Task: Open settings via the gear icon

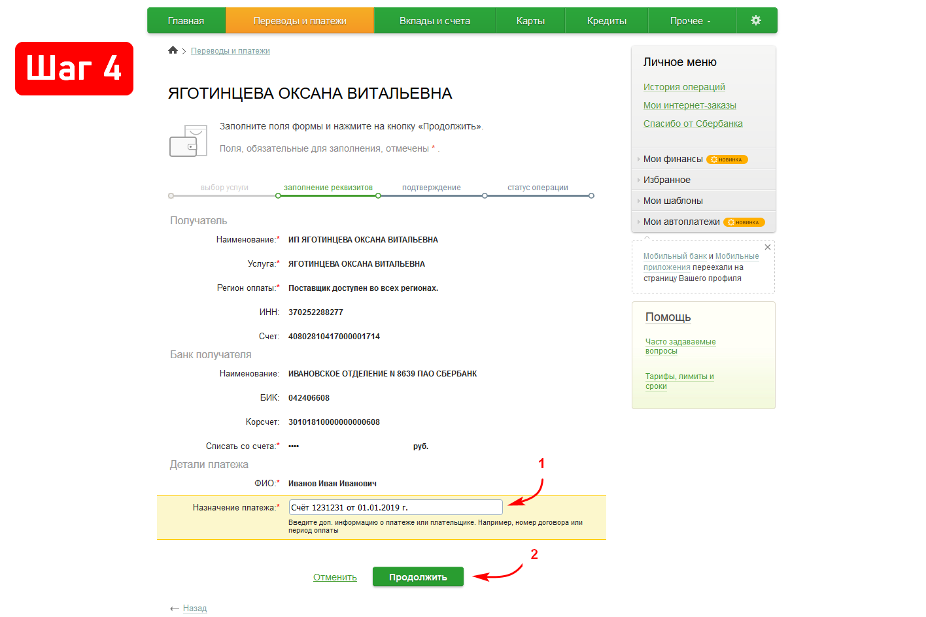Action: [756, 20]
